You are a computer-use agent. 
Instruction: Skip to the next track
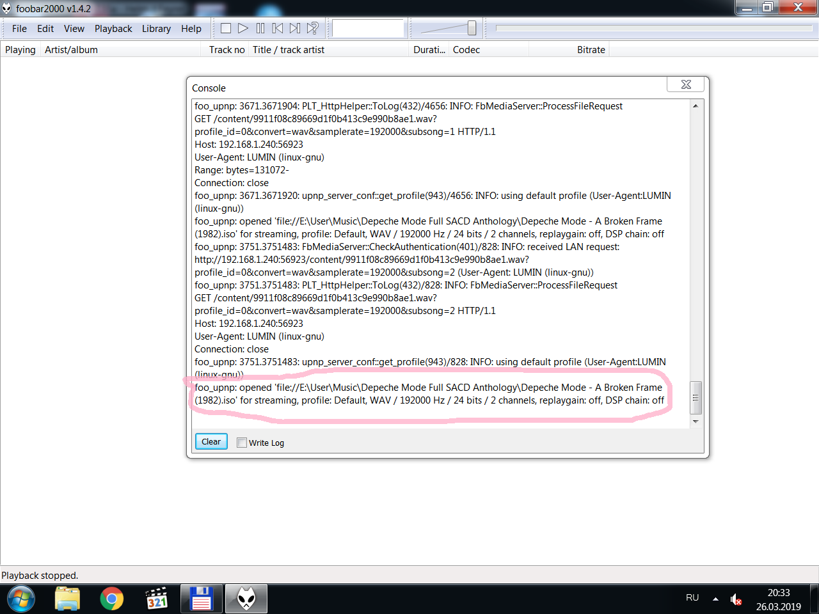[x=295, y=28]
